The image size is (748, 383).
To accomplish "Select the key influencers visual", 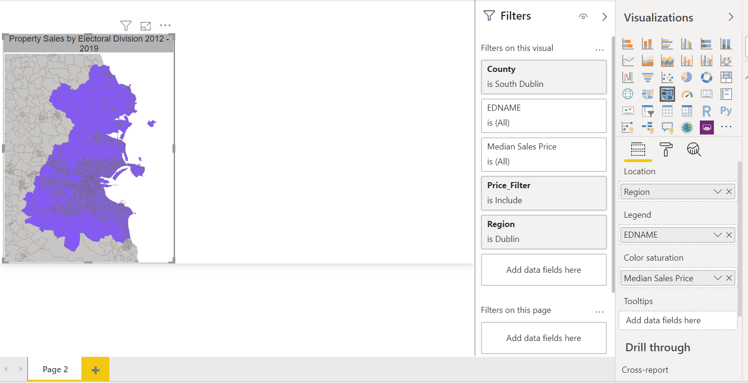I will tap(628, 127).
